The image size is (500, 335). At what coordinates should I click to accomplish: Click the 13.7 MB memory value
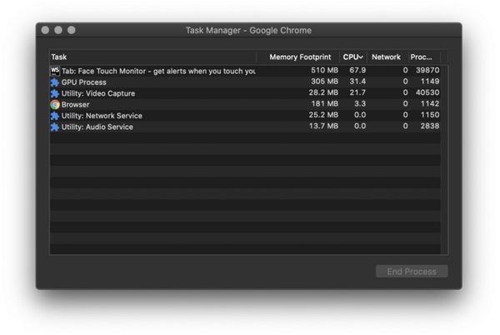click(x=323, y=126)
